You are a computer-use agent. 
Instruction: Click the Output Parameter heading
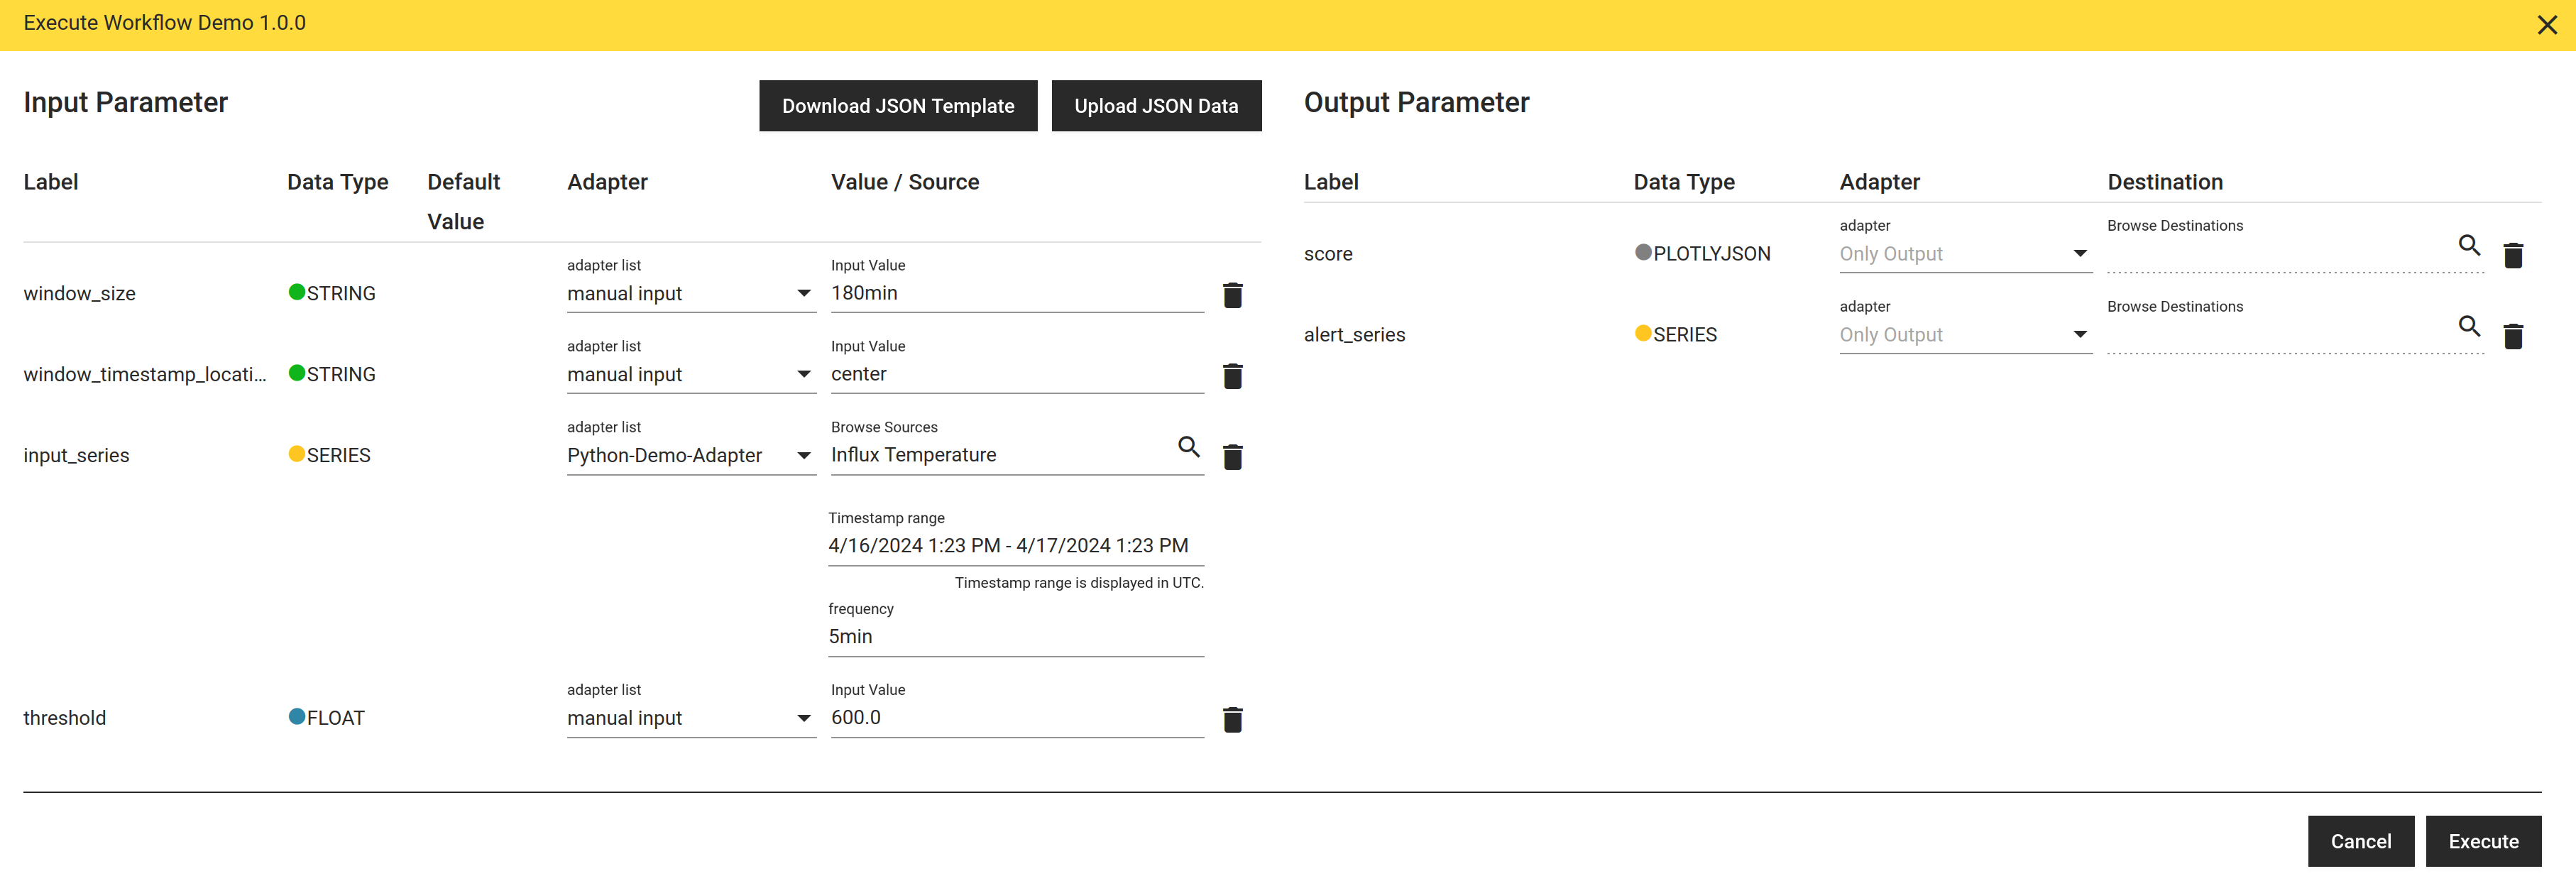pyautogui.click(x=1416, y=103)
